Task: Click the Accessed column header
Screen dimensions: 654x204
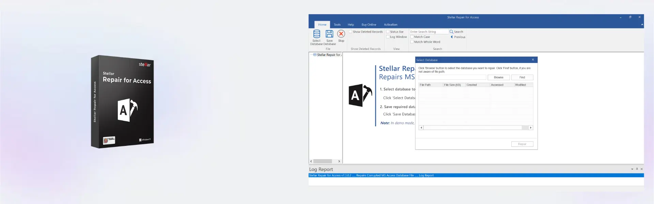Action: pyautogui.click(x=502, y=85)
